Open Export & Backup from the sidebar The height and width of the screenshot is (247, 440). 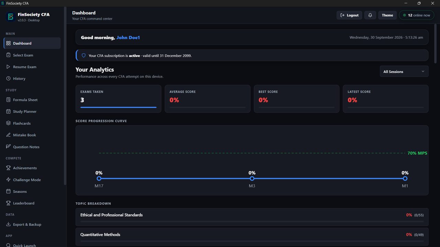coord(32,224)
